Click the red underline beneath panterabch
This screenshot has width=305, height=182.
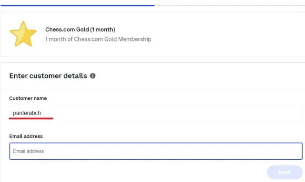(31, 118)
